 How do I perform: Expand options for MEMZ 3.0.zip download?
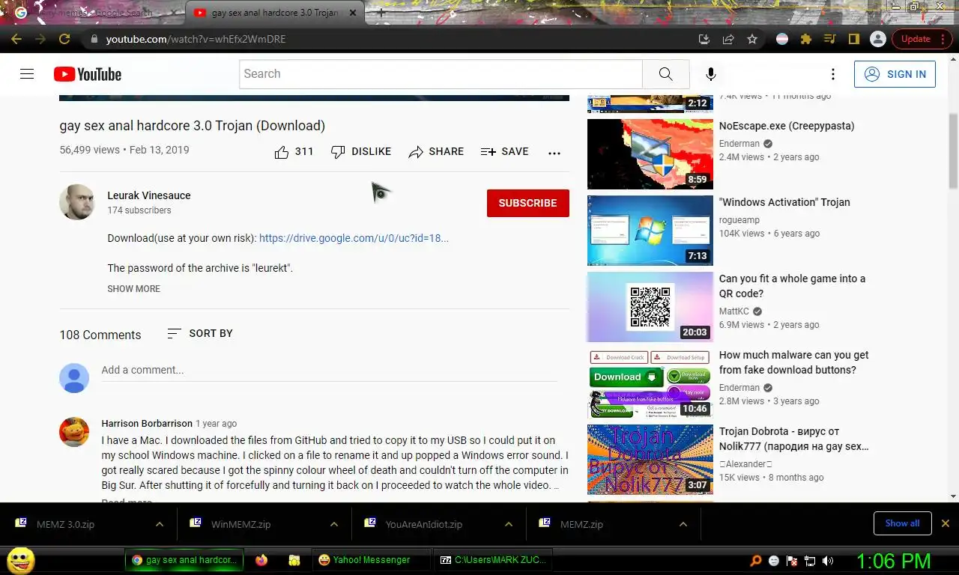(160, 524)
